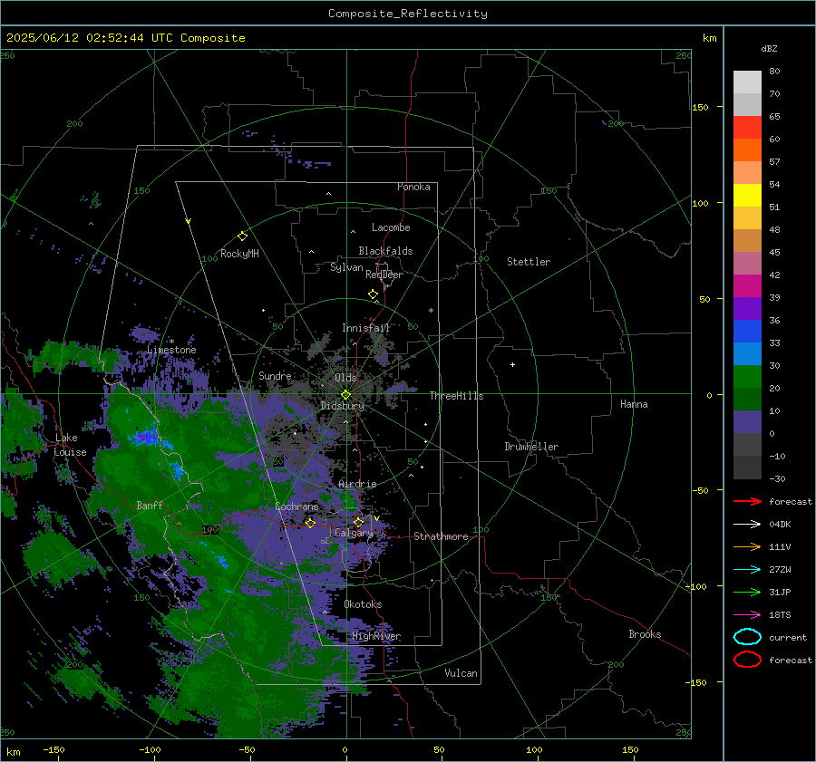Click the Lacombe city label
816x762 pixels.
[390, 227]
